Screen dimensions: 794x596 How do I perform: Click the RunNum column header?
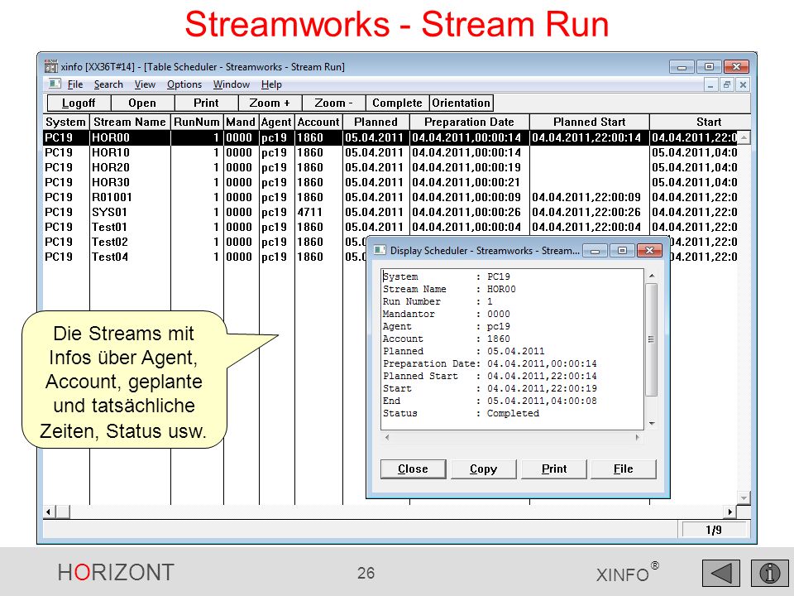(197, 123)
